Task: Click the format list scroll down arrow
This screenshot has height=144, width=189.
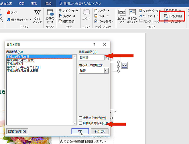Action: coord(74,123)
